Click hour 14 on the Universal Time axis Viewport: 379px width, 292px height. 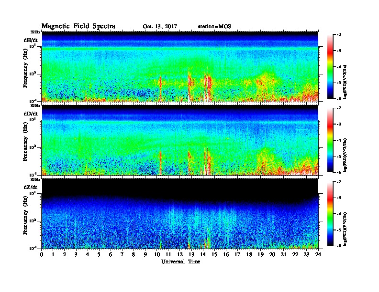[x=203, y=254]
